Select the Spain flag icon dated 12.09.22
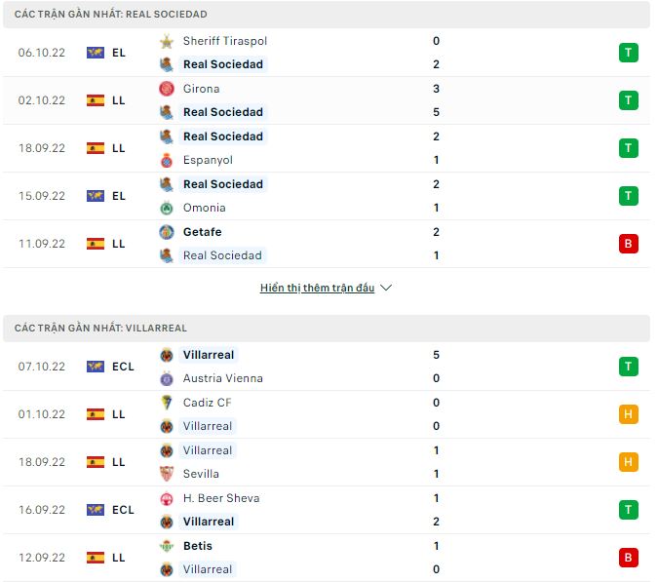658x582 pixels. coord(96,558)
